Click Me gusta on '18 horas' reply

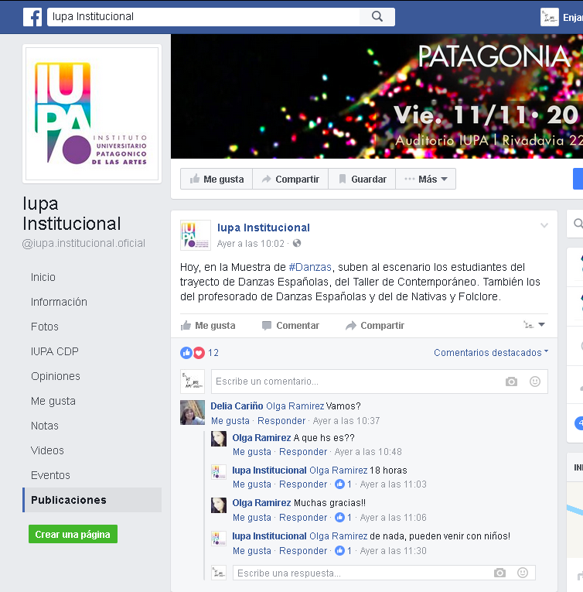[x=252, y=484]
